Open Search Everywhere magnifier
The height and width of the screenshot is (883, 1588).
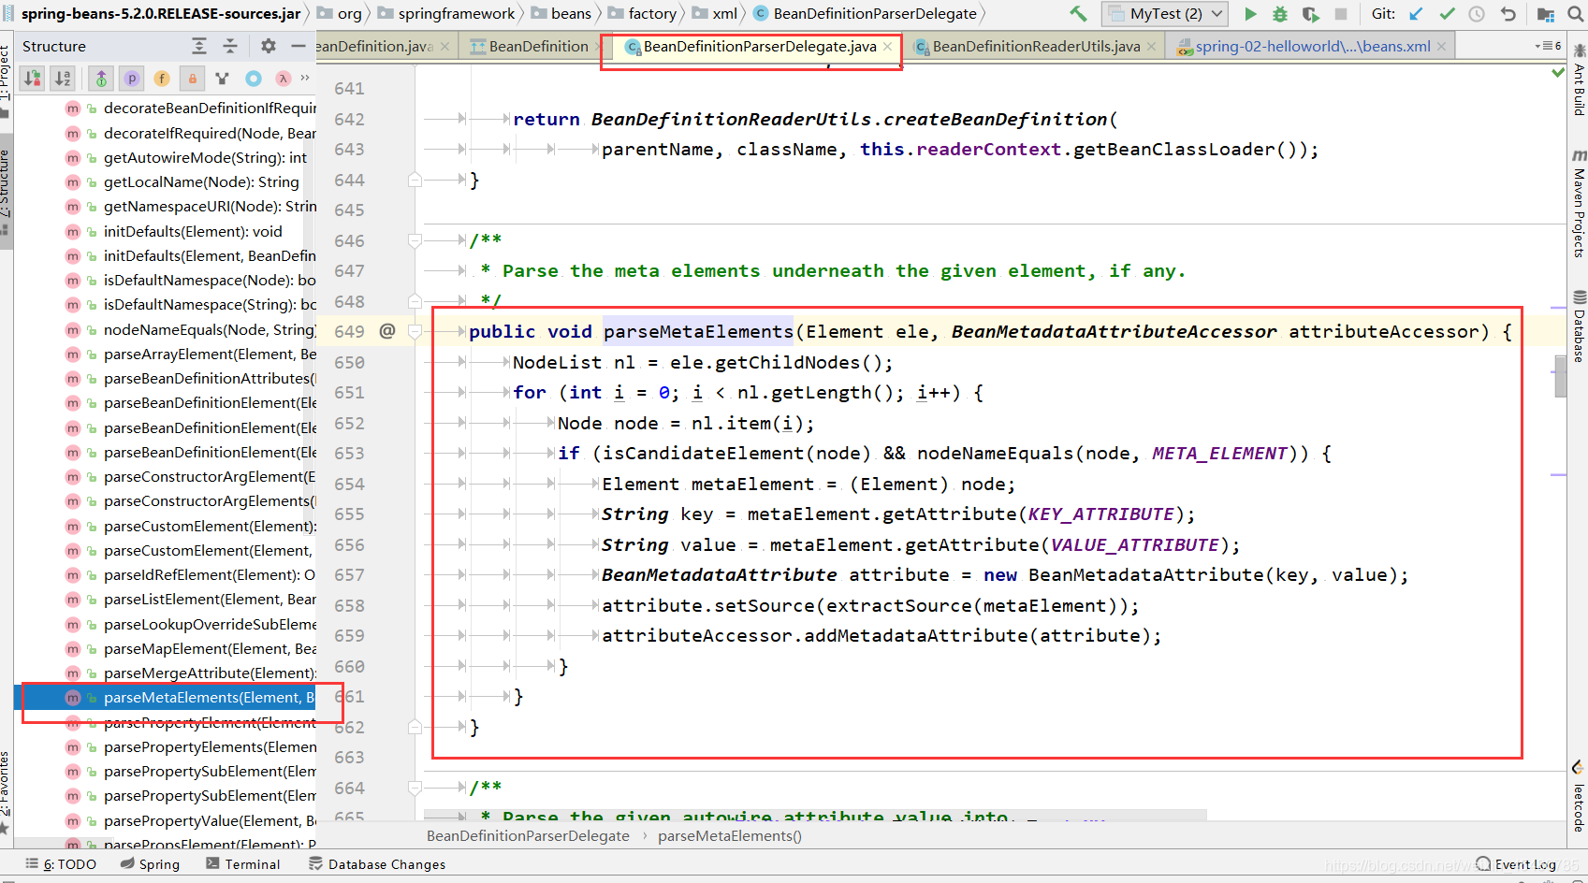(x=1577, y=14)
